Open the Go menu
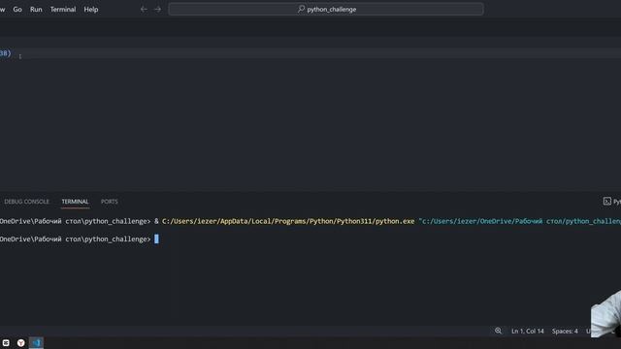Viewport: 621px width, 349px height. click(17, 9)
